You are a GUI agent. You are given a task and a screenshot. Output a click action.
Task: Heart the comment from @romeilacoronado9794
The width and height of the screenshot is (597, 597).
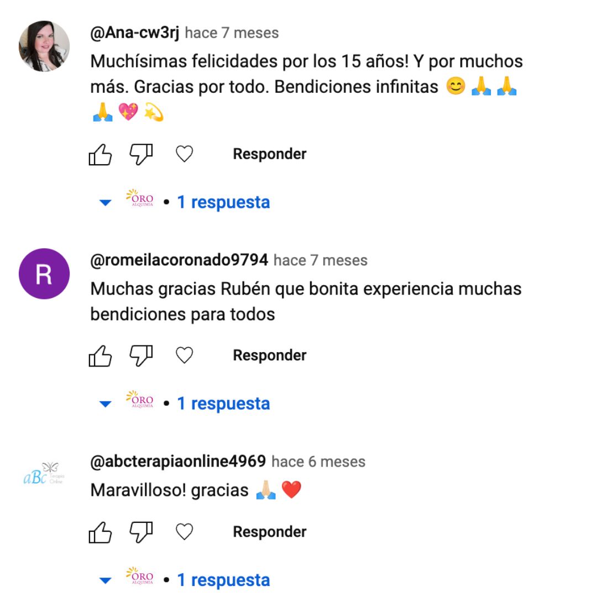[184, 355]
